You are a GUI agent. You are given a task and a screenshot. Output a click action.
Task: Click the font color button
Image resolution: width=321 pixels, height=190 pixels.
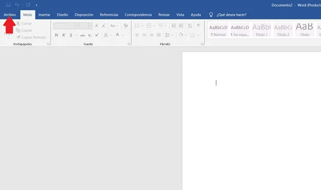(118, 35)
